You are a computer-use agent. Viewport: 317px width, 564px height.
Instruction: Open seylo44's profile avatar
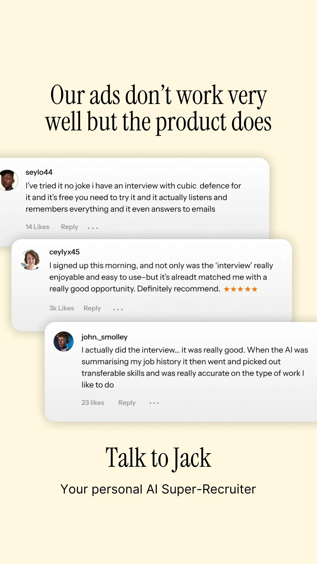coord(8,180)
